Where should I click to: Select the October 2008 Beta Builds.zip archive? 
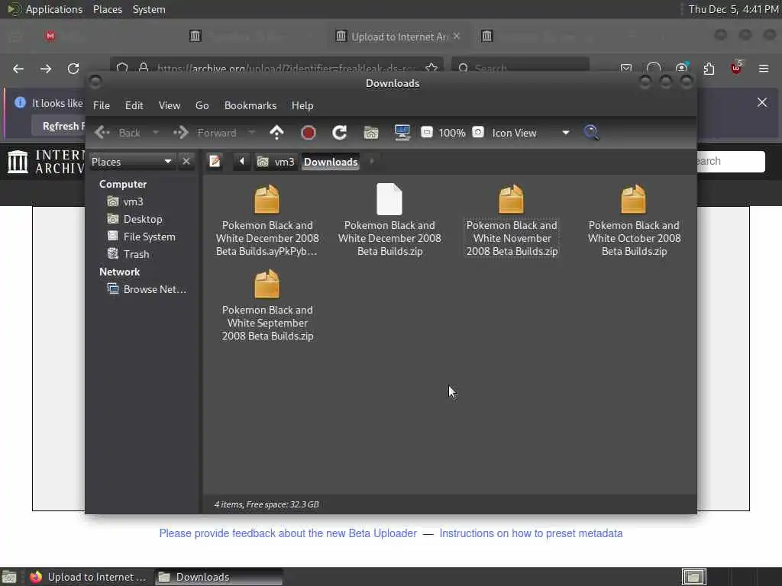point(634,221)
